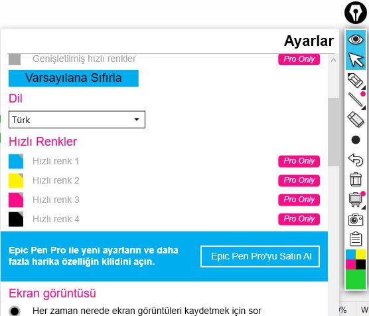Screen dimensions: 369x316
Task: Select the line drawing tool
Action: coord(356,100)
